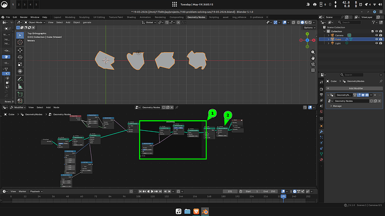Viewport: 385px width, 216px height.
Task: Open the File menu
Action: [8, 17]
